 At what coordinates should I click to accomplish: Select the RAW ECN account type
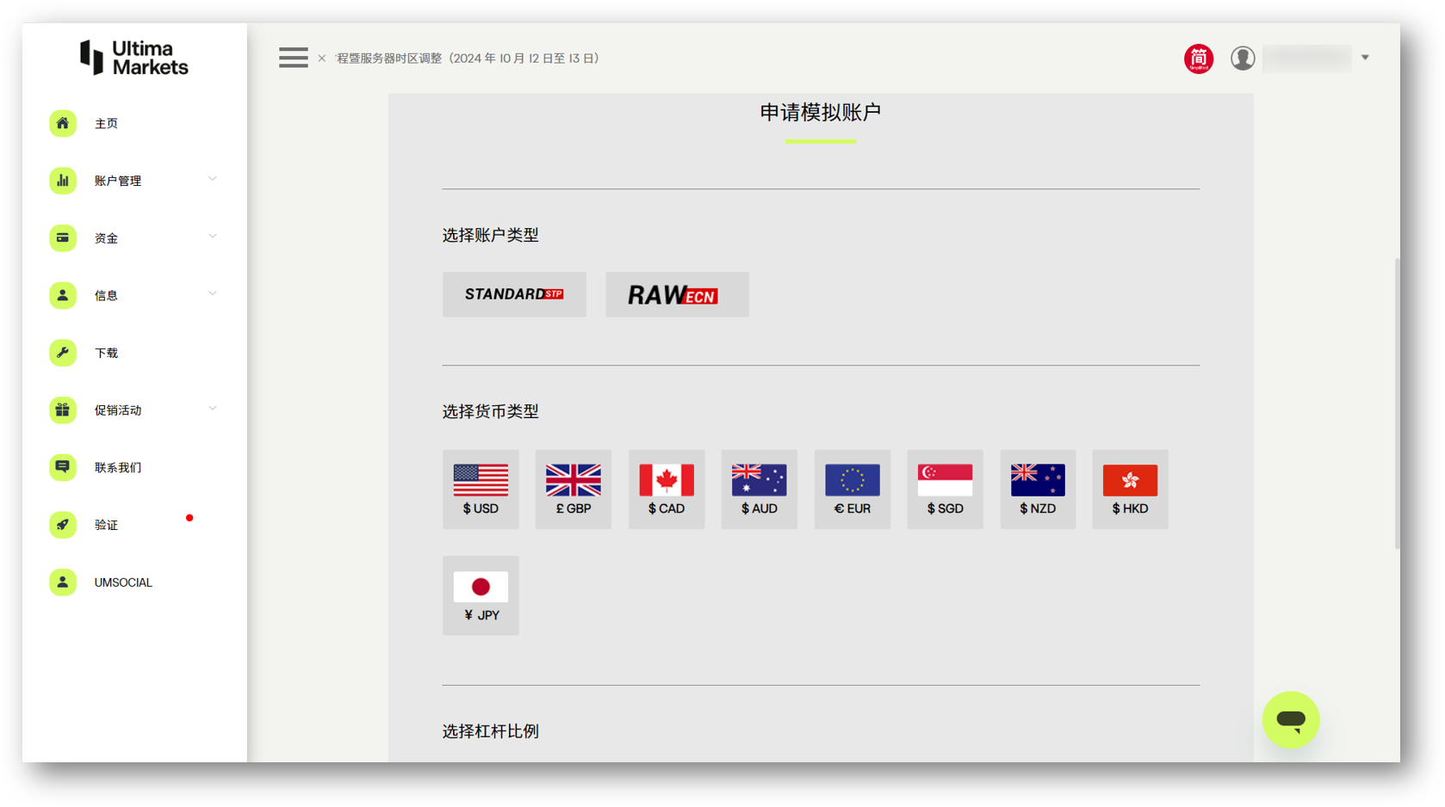[677, 294]
